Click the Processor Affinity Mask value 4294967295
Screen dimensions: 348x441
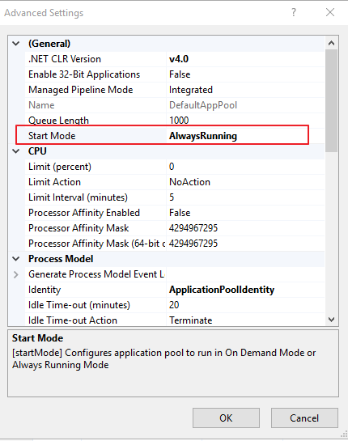tap(193, 228)
